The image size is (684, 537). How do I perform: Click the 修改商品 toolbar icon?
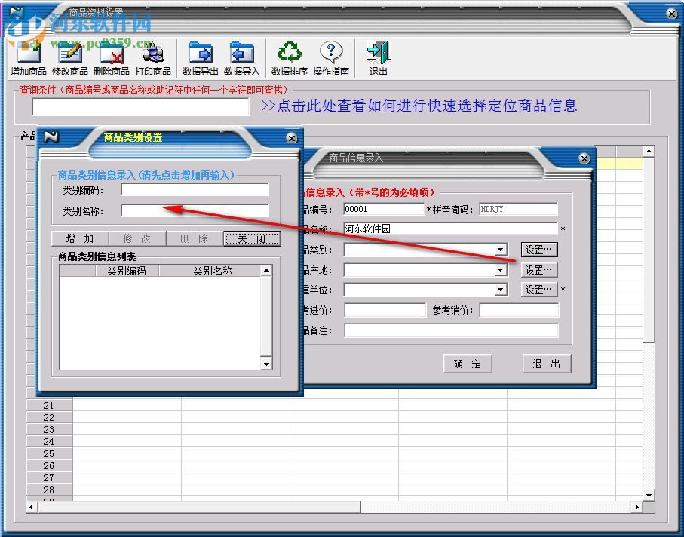[x=70, y=52]
